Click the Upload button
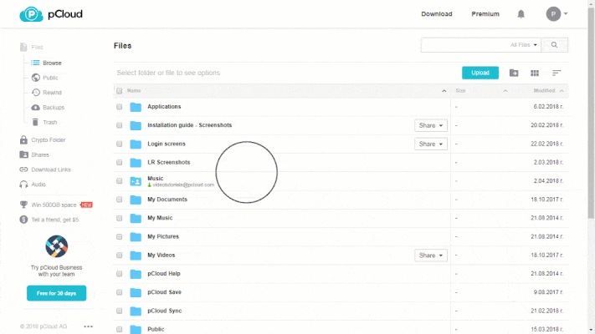 480,73
